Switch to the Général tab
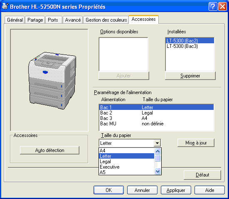The height and width of the screenshot is (199, 229). pos(15,20)
